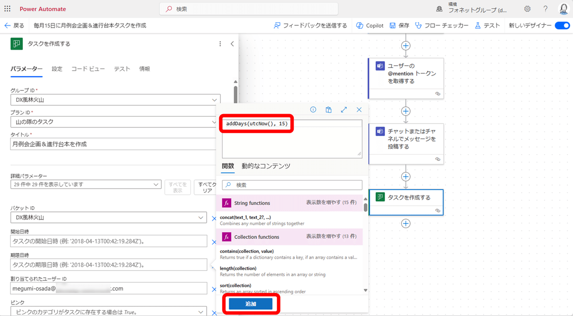Open more options for タスクを作成する panel
The height and width of the screenshot is (316, 573).
pos(220,44)
